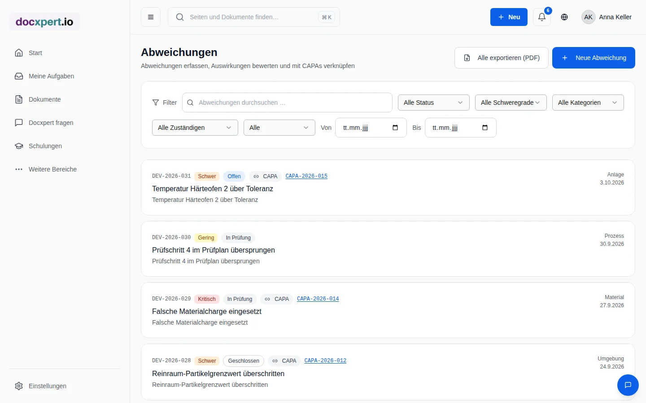Screen dimensions: 646x403
Task: Open link CAPA-2026-015
Action: (306, 176)
